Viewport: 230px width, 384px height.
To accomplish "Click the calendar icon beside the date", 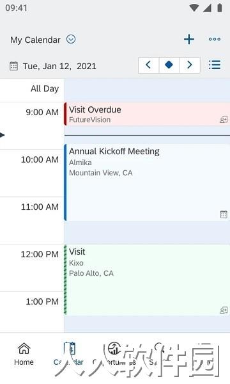I will pyautogui.click(x=13, y=66).
